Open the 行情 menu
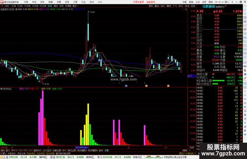This screenshot has height=159, width=247. (x=26, y=2)
